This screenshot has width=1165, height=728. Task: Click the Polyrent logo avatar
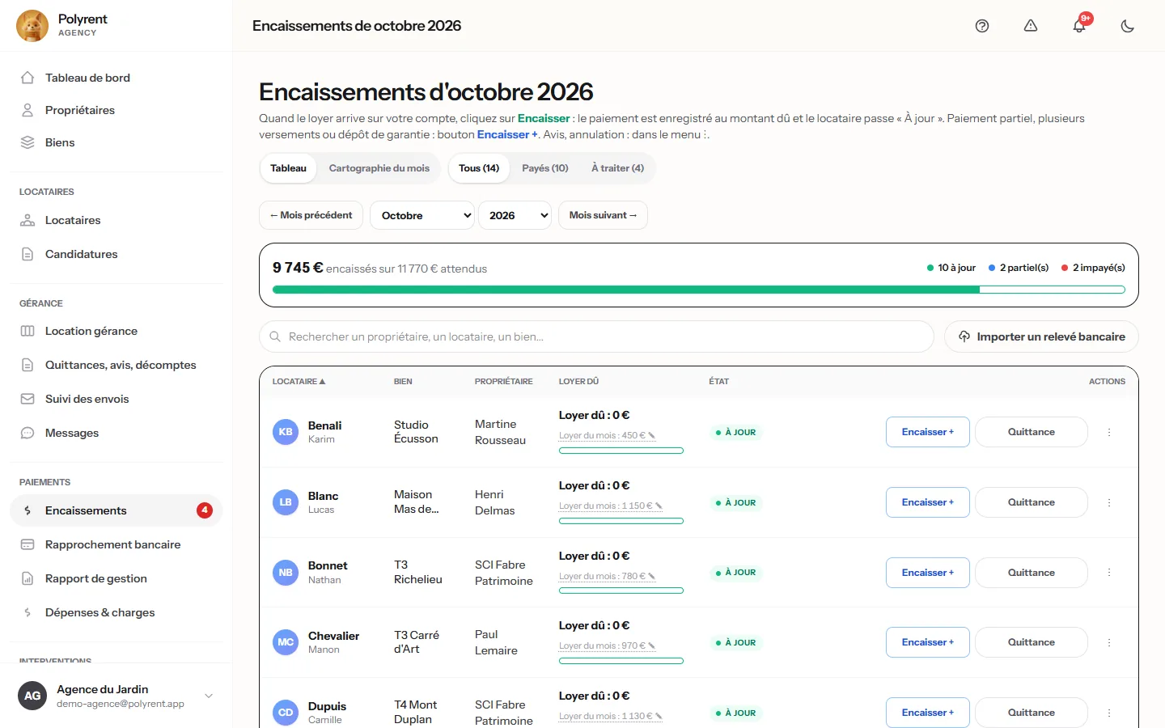point(32,26)
